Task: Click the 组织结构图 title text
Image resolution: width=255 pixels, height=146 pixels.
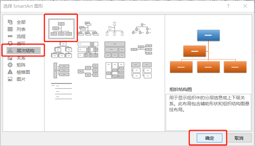Action: [180, 90]
